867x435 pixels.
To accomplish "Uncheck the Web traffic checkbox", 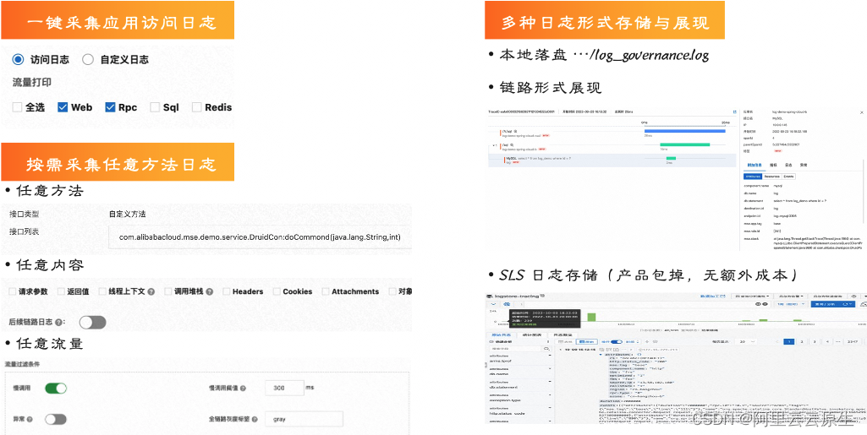I will point(63,107).
